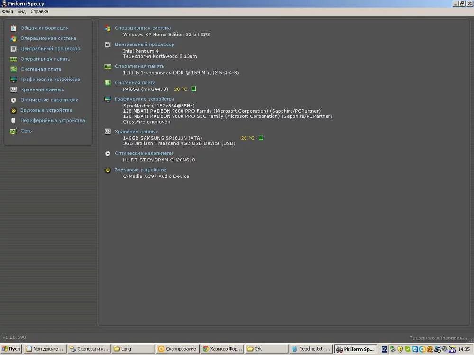Select Периферийные устройства in sidebar
The height and width of the screenshot is (355, 474).
(x=53, y=120)
